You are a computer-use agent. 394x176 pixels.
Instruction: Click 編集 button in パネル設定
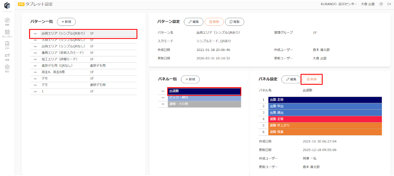click(291, 79)
